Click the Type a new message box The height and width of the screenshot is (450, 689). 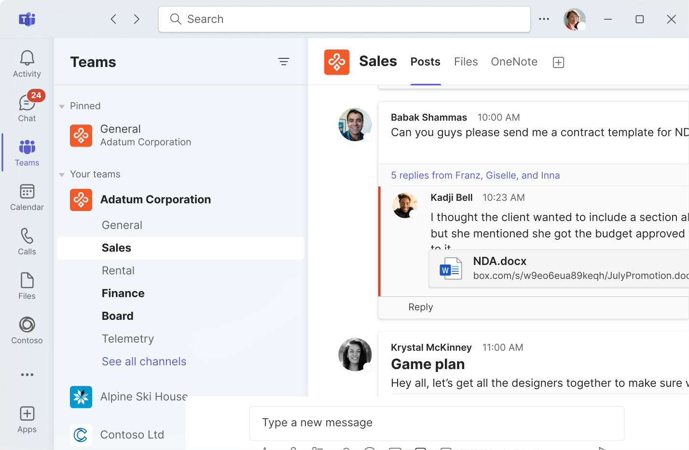[437, 423]
